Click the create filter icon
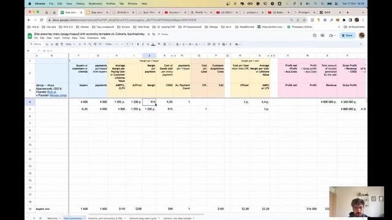The height and width of the screenshot is (220, 392). click(x=219, y=44)
